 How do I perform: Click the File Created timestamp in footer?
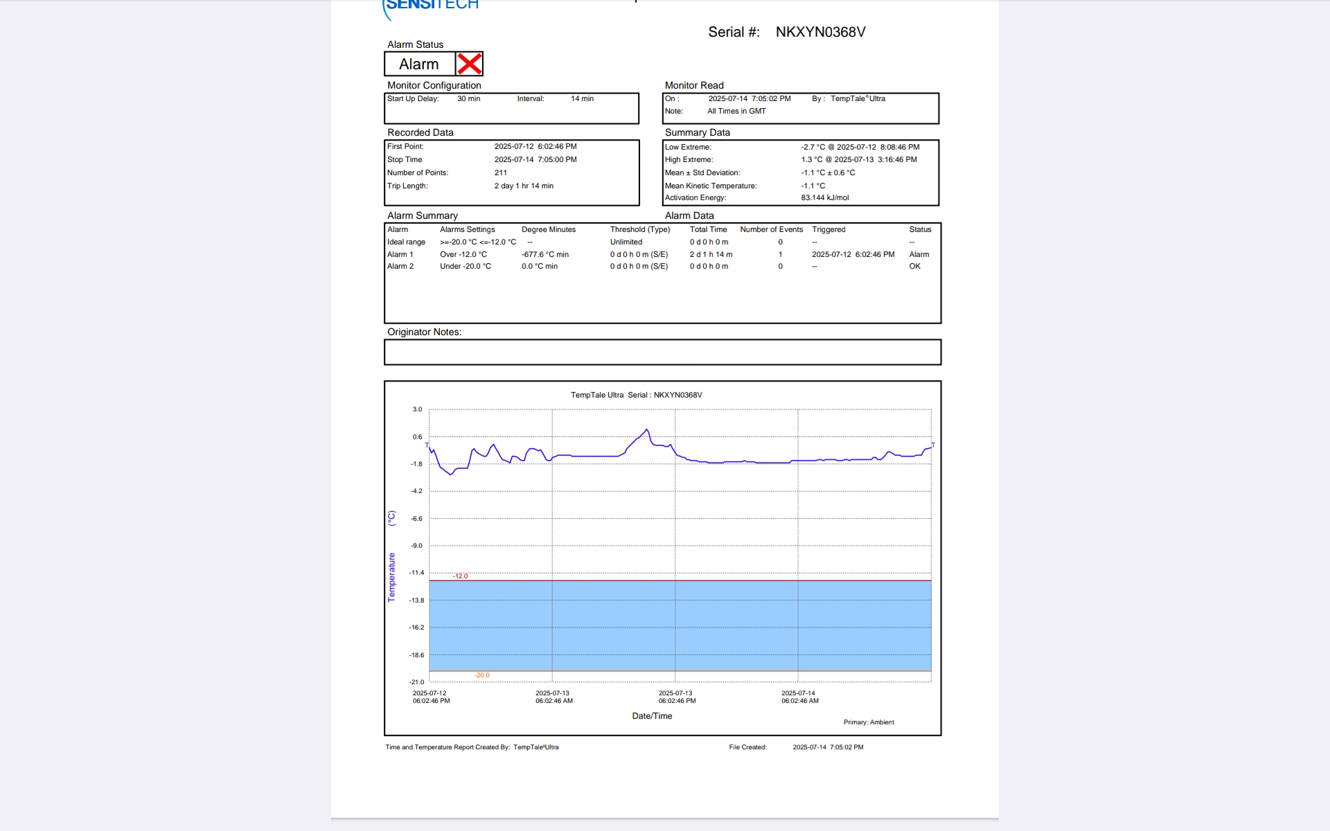click(828, 747)
